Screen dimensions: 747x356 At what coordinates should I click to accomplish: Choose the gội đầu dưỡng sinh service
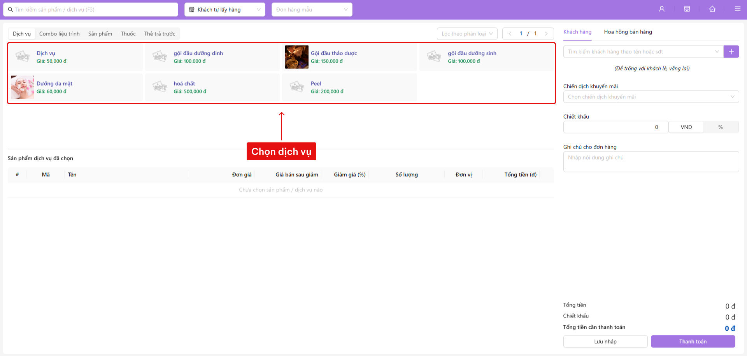click(x=486, y=57)
